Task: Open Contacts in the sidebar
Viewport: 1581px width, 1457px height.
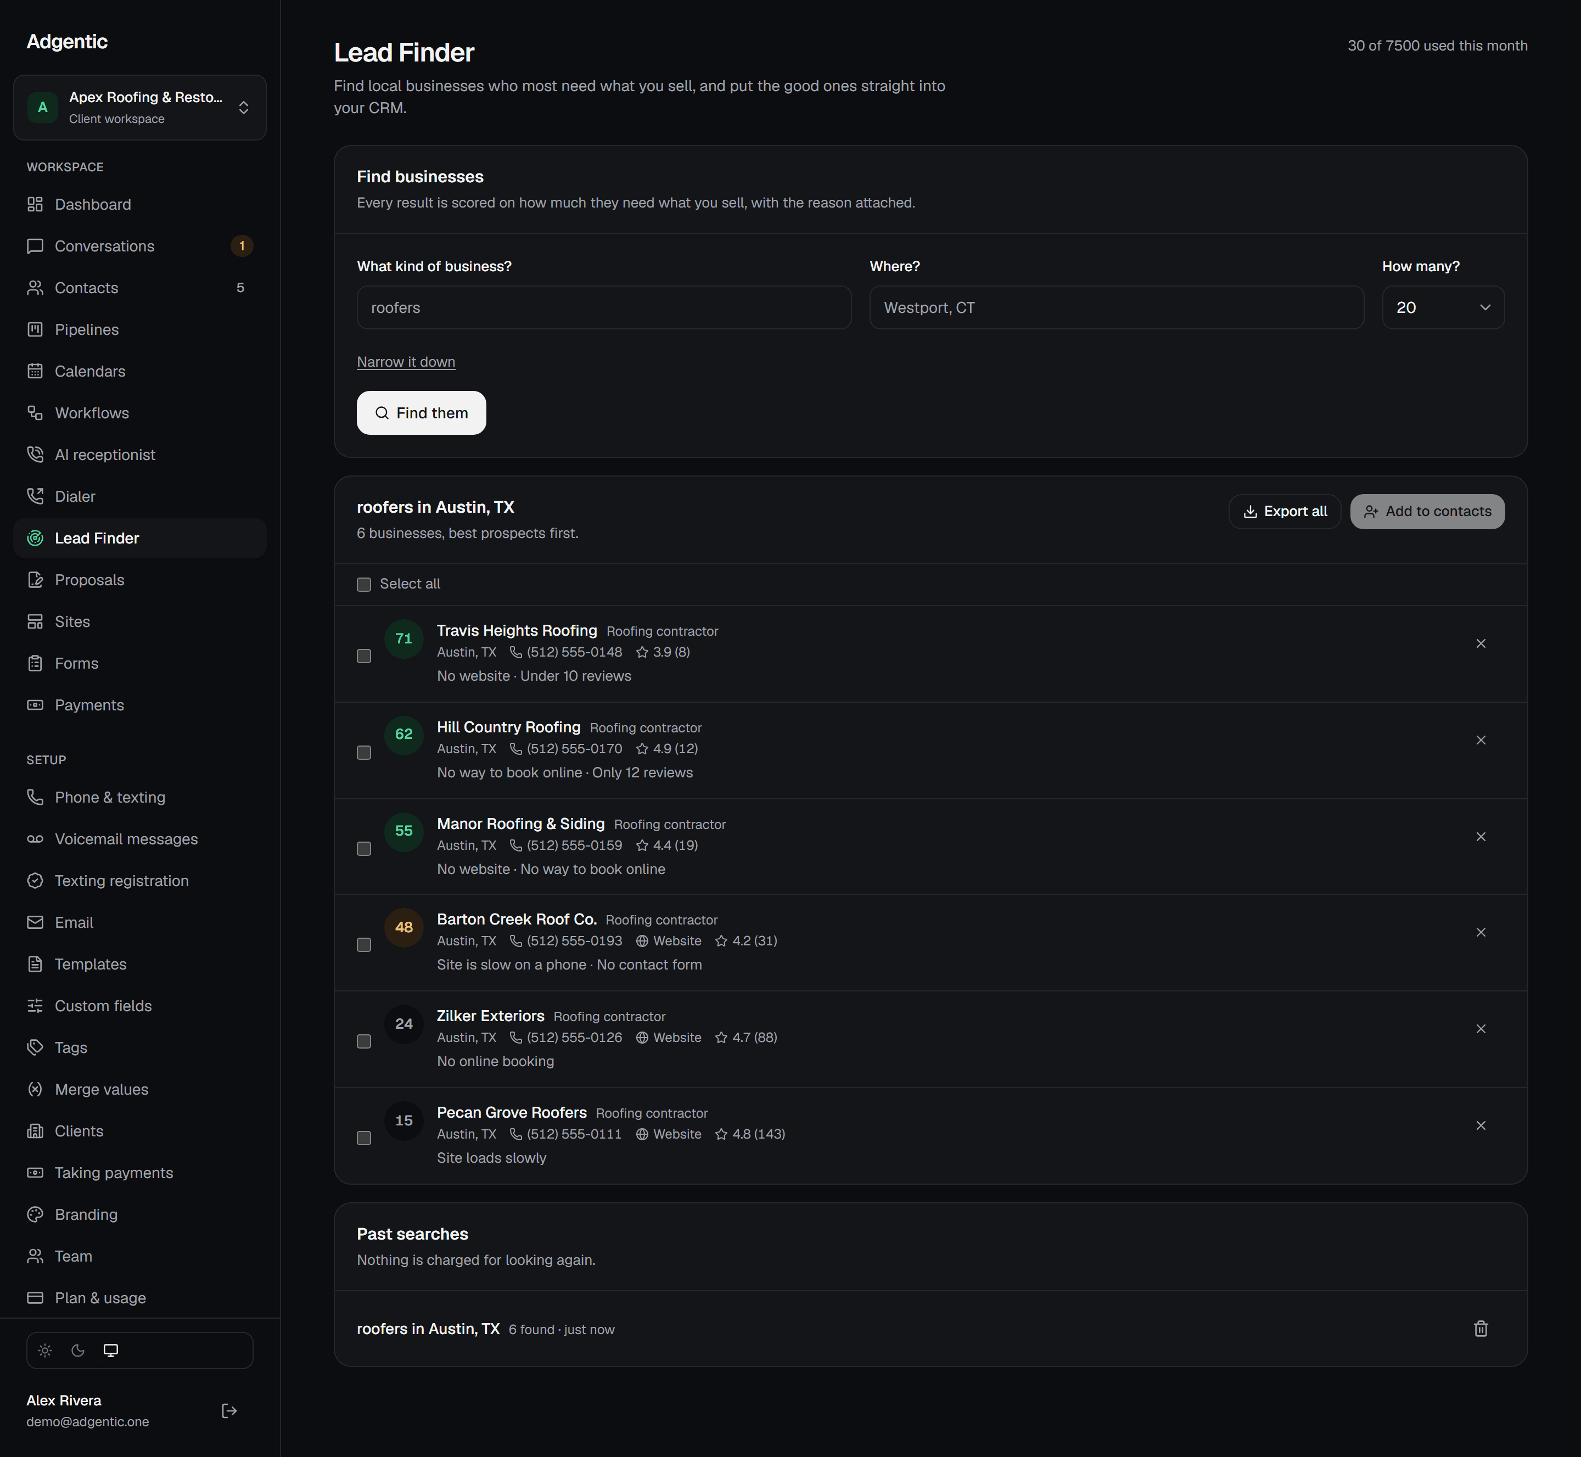Action: (x=139, y=288)
